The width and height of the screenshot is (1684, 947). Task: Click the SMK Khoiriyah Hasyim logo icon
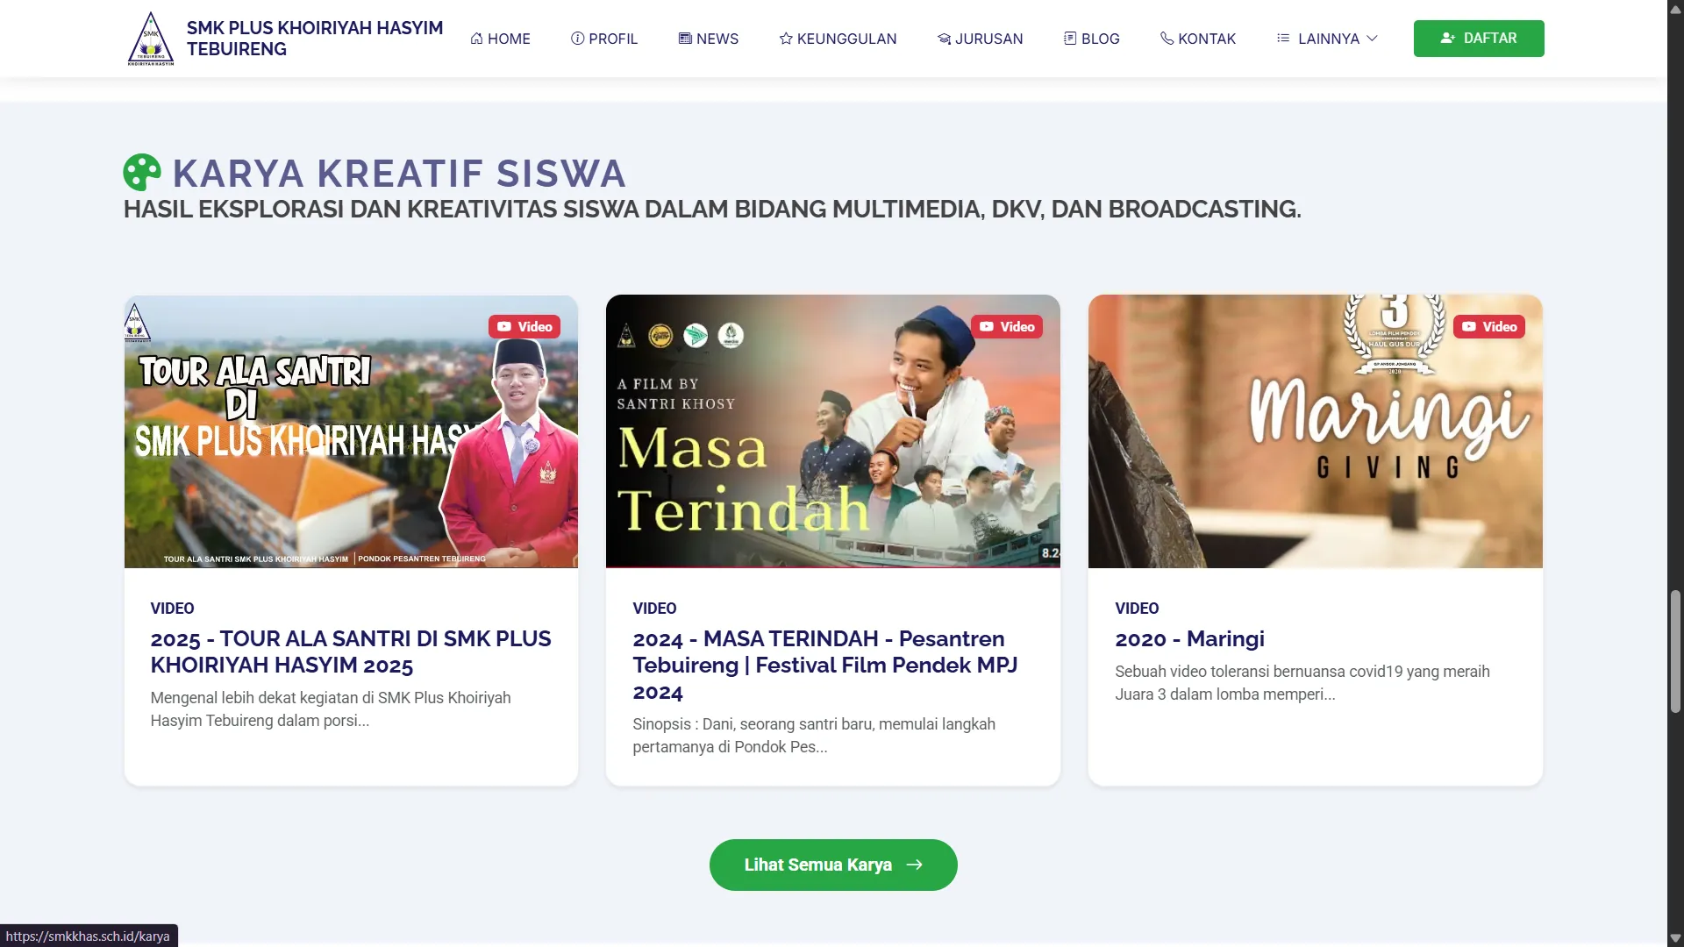(x=151, y=39)
